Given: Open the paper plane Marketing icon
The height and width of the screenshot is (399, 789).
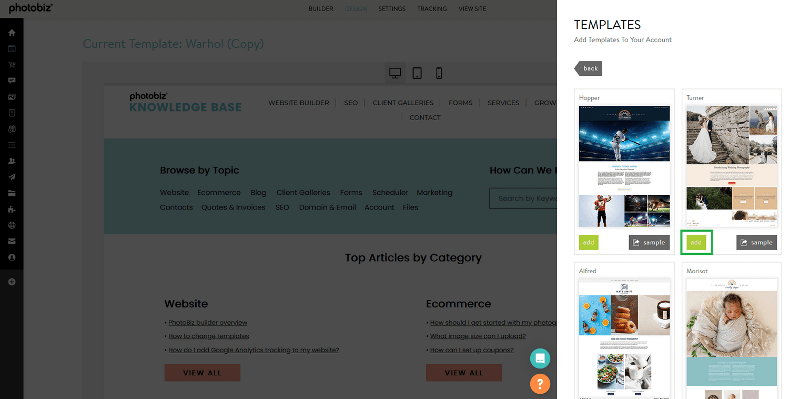Looking at the screenshot, I should (x=12, y=177).
